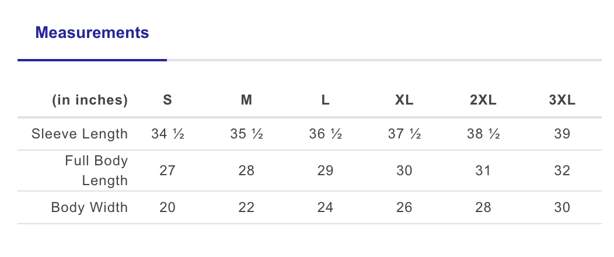Screen dimensions: 614x257
Task: Click Body Width value 20
Action: (168, 207)
